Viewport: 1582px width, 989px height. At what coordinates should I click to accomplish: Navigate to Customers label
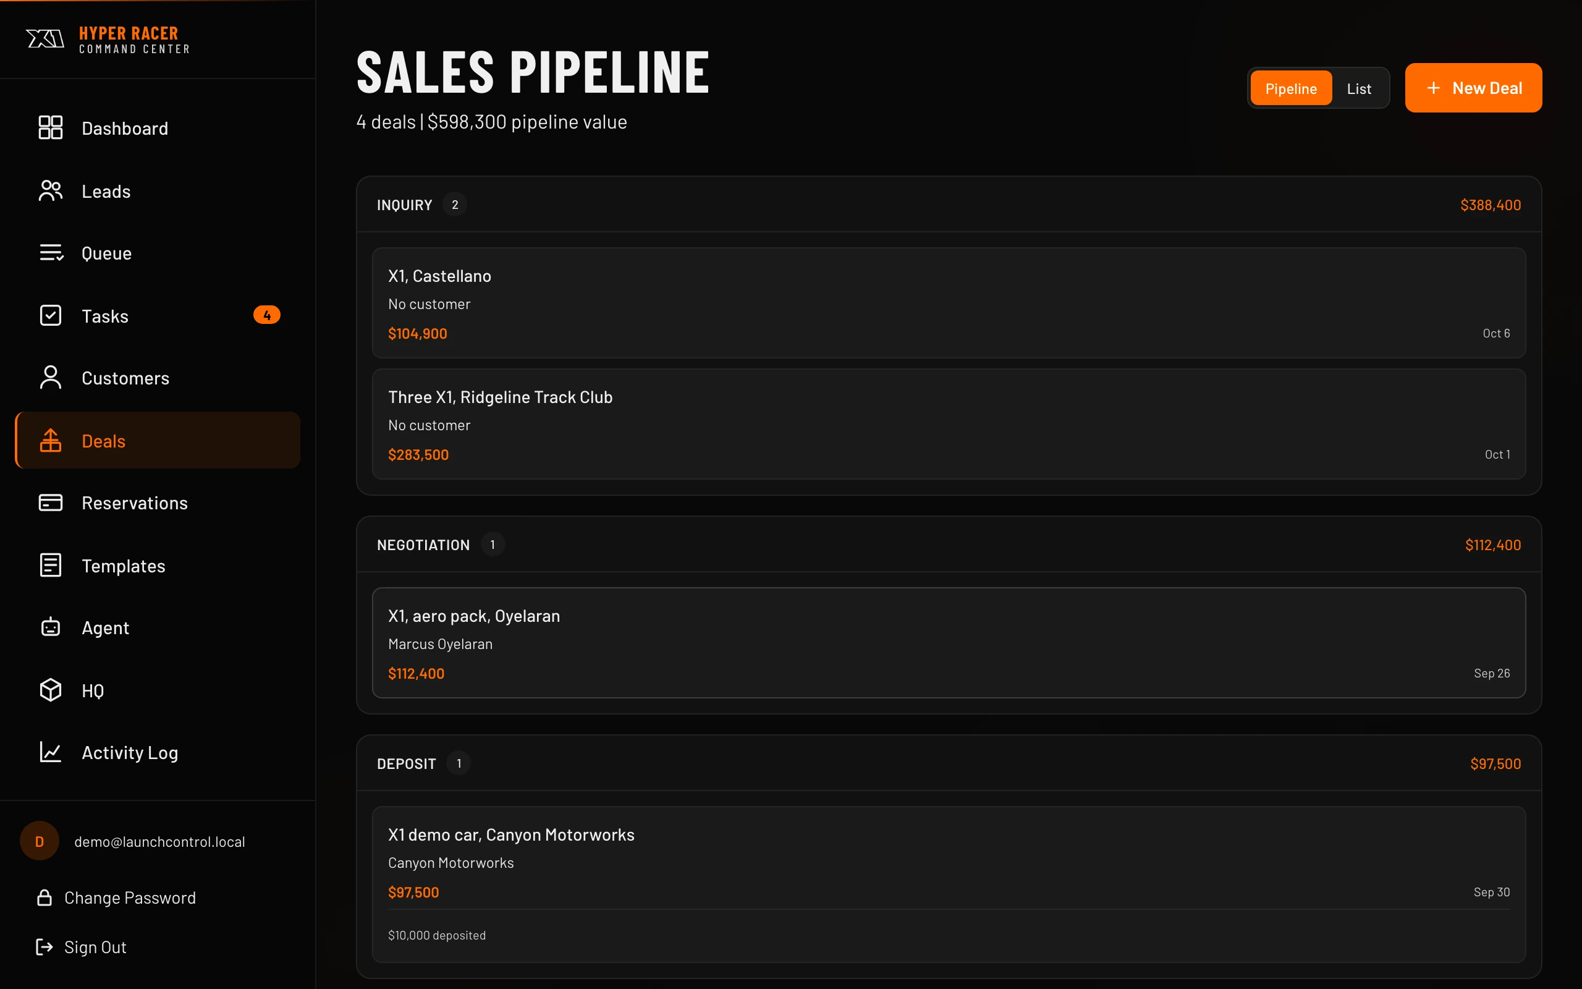click(x=125, y=378)
